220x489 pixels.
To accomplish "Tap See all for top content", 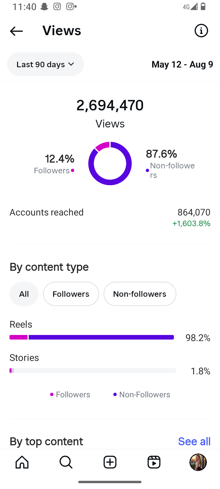I will (x=194, y=441).
